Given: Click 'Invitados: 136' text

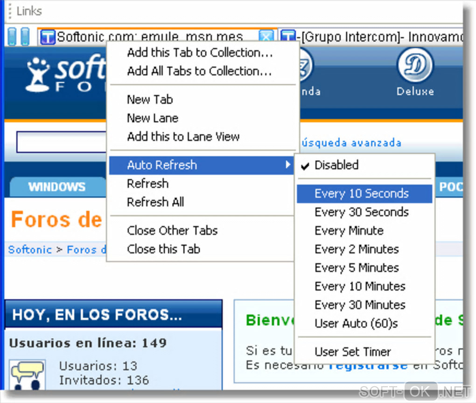Looking at the screenshot, I should click(104, 380).
